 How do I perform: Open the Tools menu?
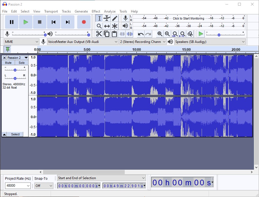[x=123, y=11]
